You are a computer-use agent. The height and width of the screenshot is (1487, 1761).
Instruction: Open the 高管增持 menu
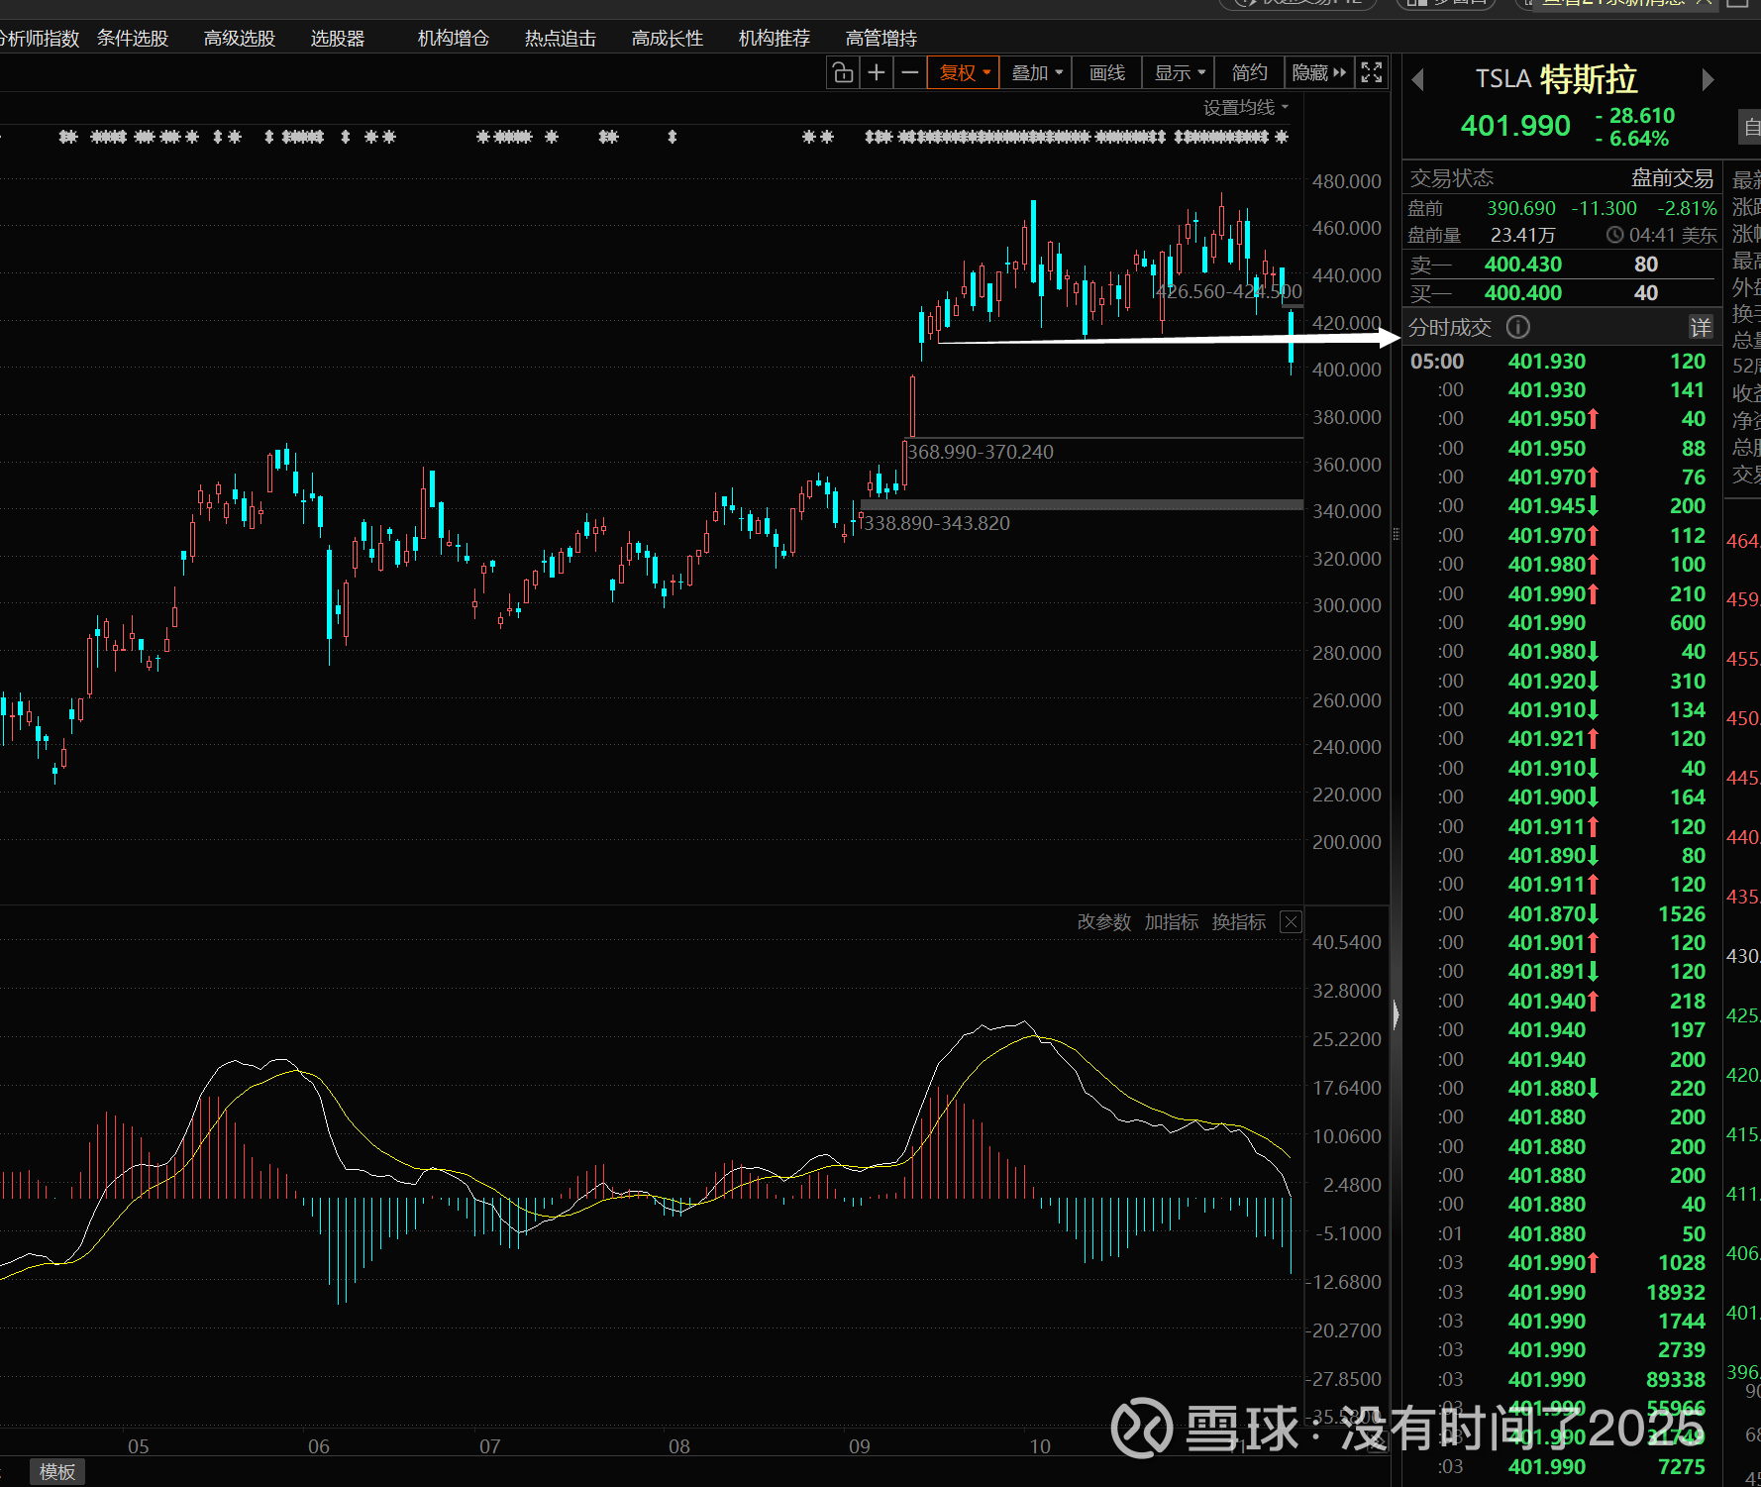(881, 39)
